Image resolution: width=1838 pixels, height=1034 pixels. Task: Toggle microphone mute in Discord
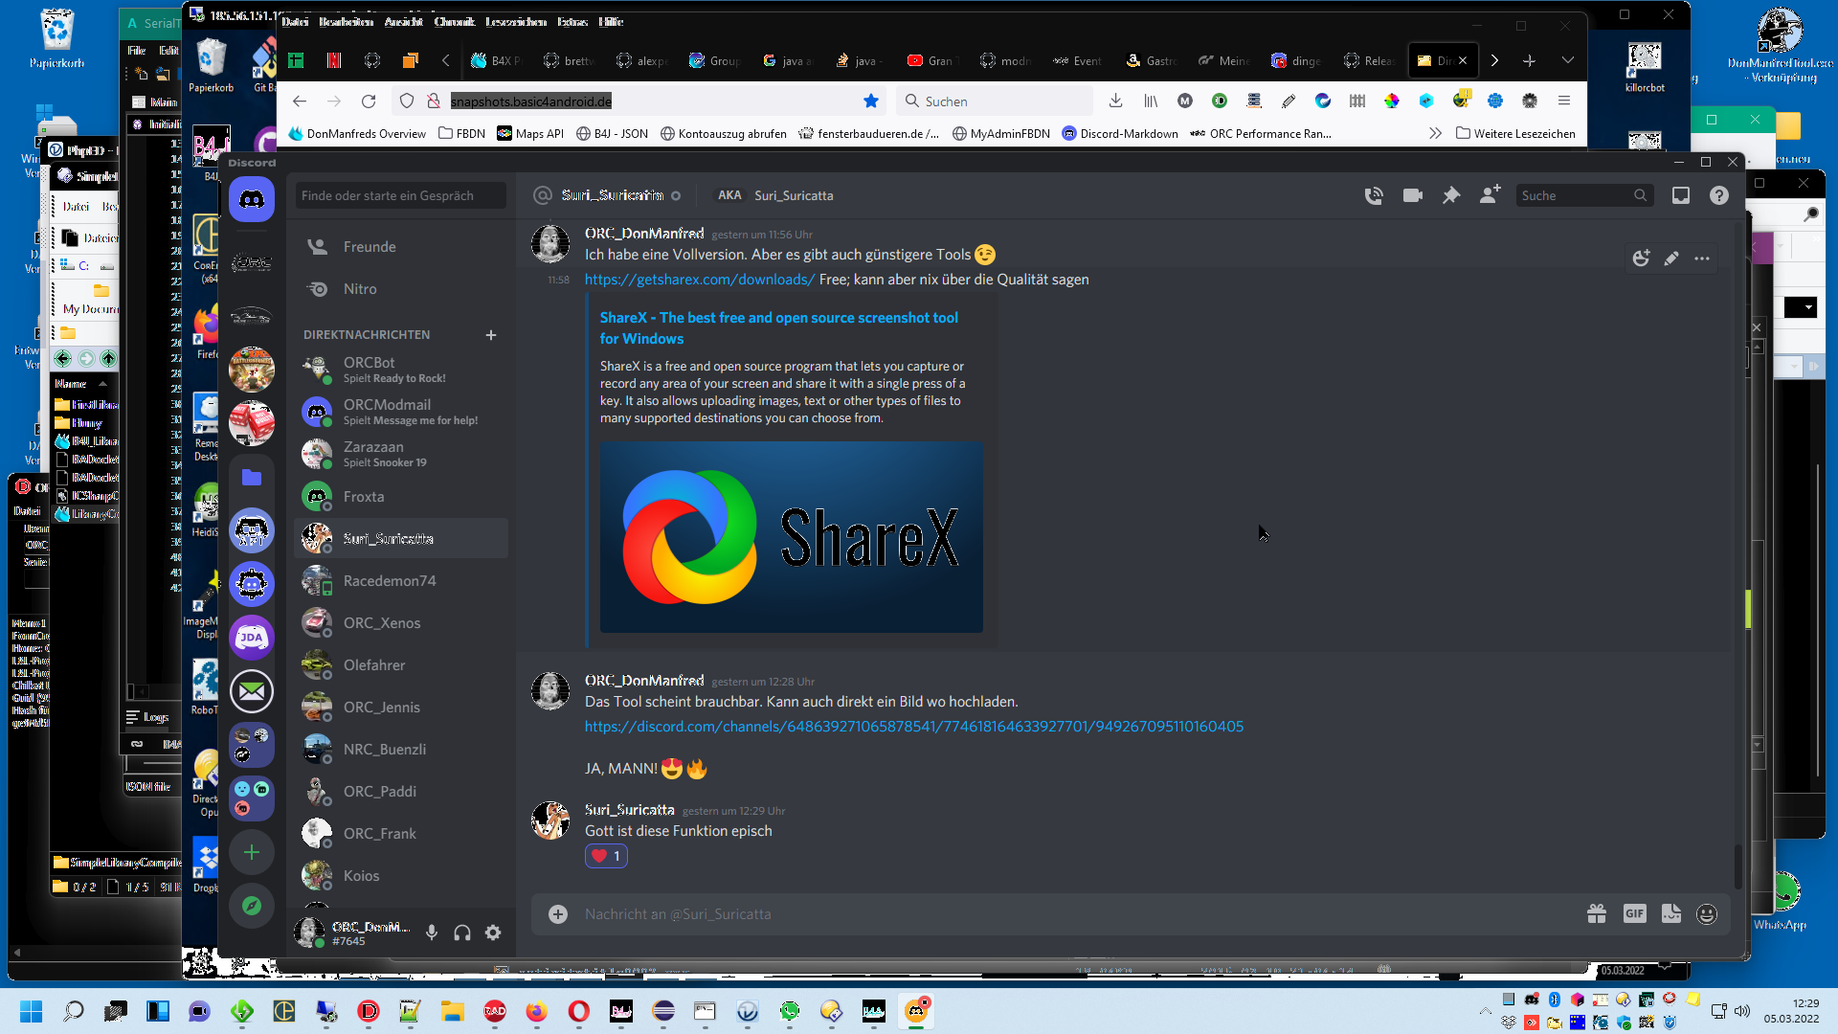click(x=432, y=933)
